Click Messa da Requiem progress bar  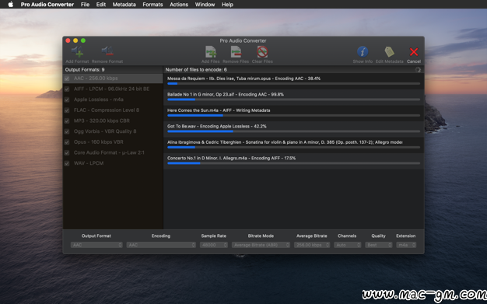[293, 83]
